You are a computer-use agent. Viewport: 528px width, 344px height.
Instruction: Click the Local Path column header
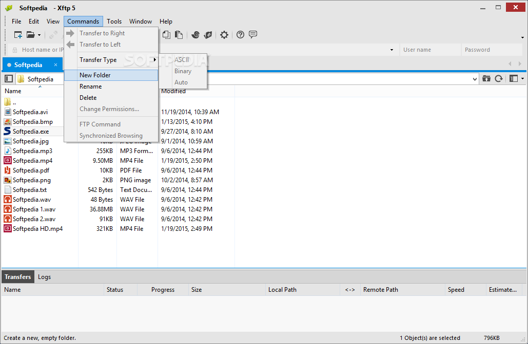(303, 290)
